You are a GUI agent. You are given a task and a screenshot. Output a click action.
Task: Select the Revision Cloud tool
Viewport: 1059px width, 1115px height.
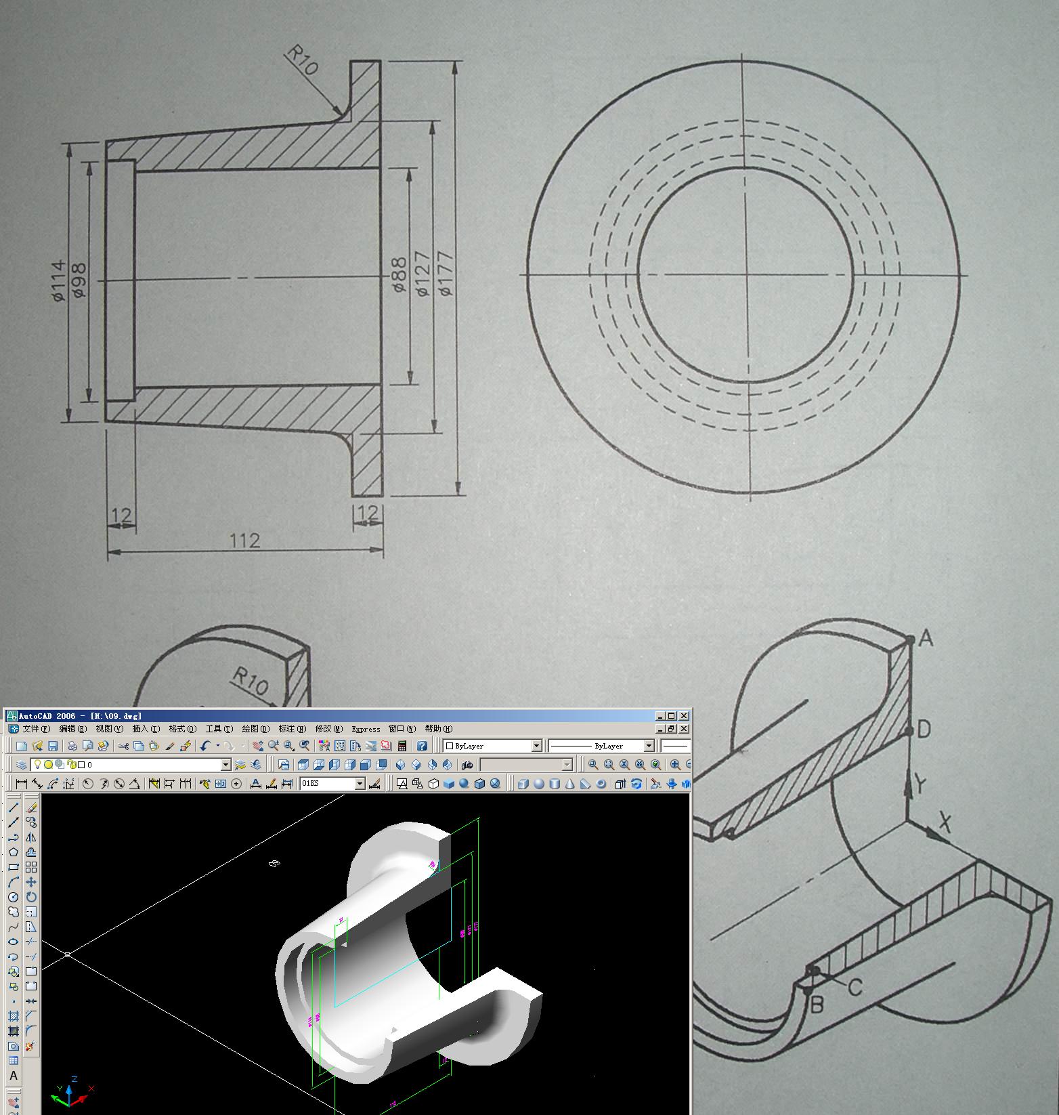(14, 911)
